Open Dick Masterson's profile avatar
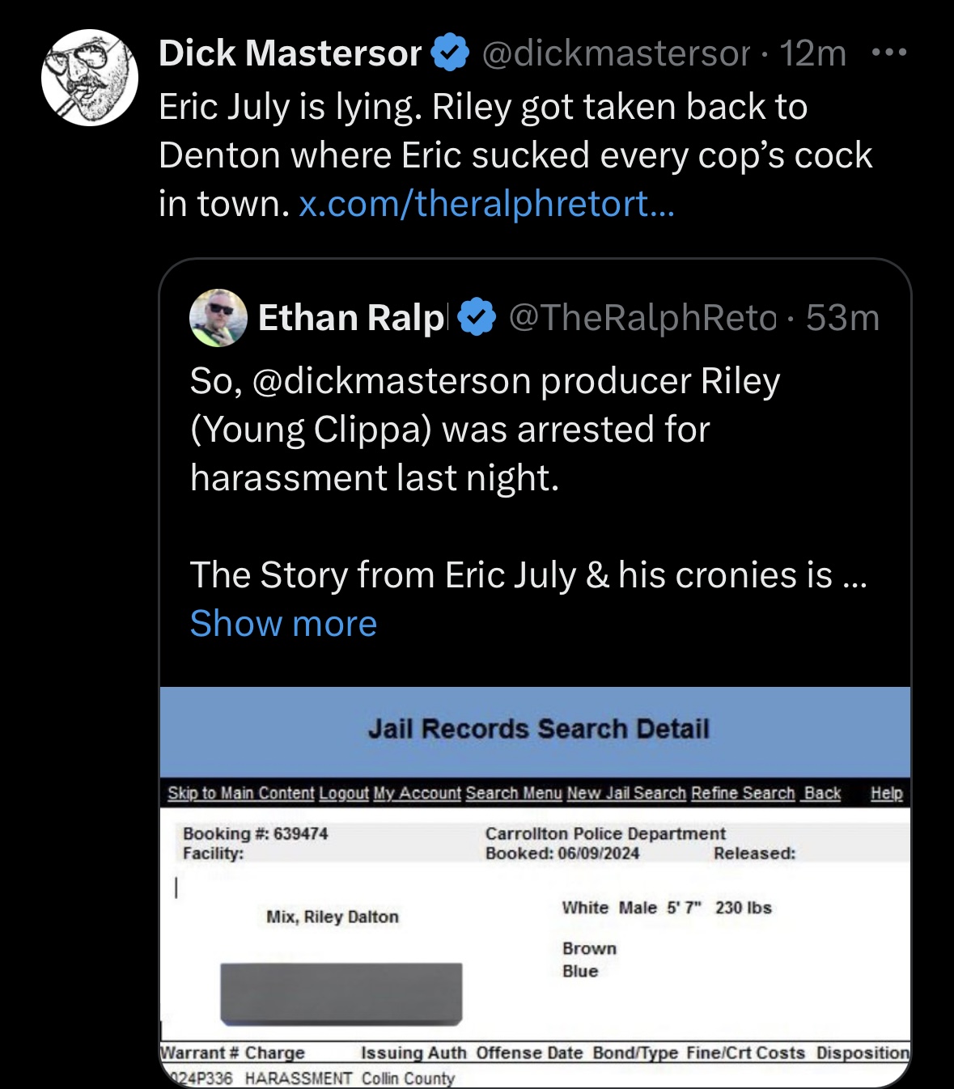Screen dimensions: 954x1089 (x=90, y=78)
